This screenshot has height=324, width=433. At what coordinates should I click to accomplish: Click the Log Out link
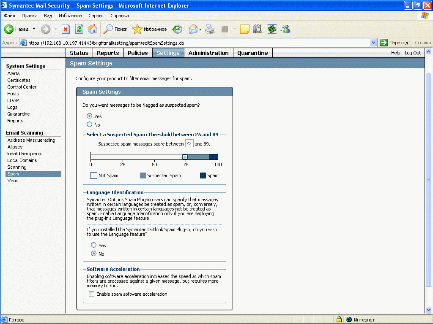(x=413, y=53)
